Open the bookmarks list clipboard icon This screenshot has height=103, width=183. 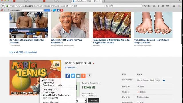pyautogui.click(x=149, y=6)
